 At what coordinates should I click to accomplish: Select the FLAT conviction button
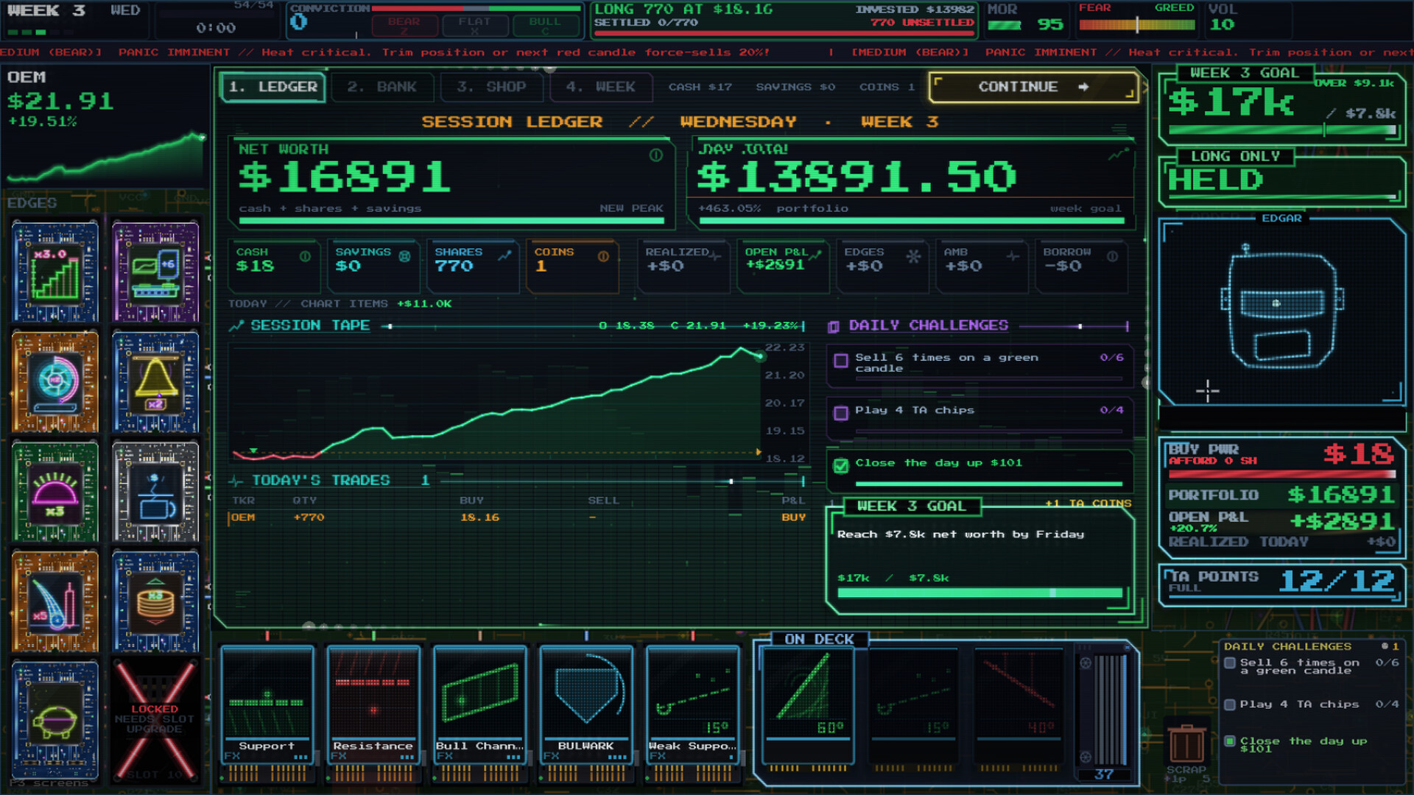pyautogui.click(x=474, y=25)
